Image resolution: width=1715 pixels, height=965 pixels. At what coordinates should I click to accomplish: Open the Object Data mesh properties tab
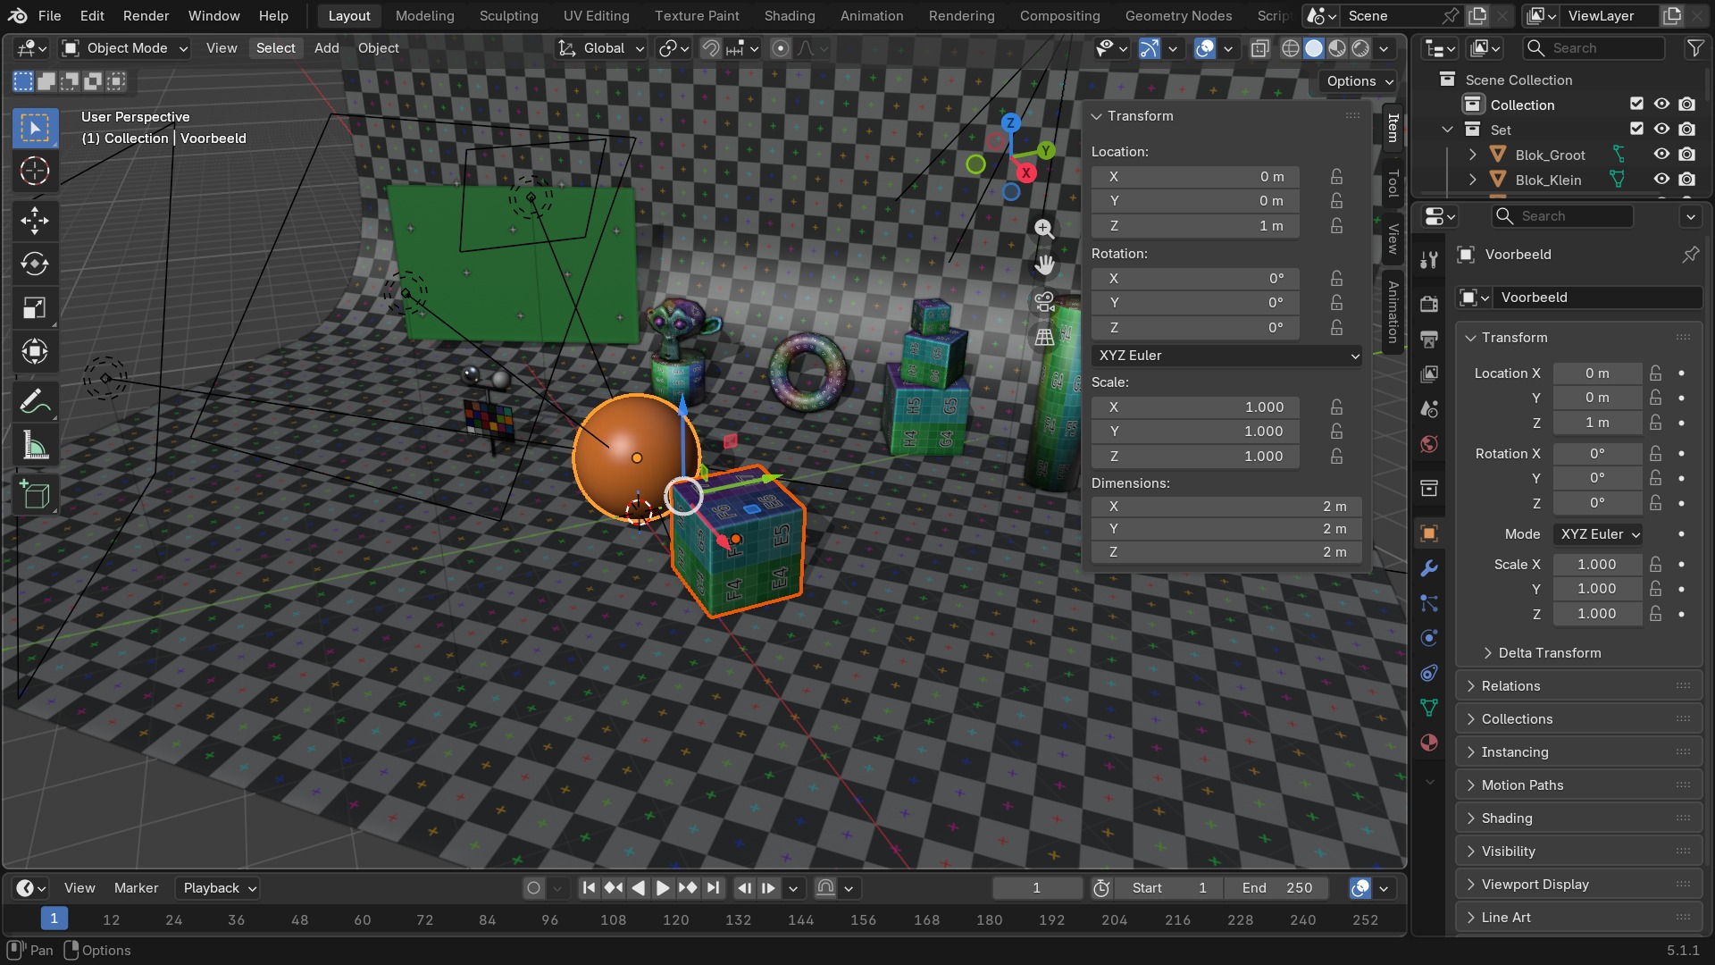pyautogui.click(x=1428, y=708)
